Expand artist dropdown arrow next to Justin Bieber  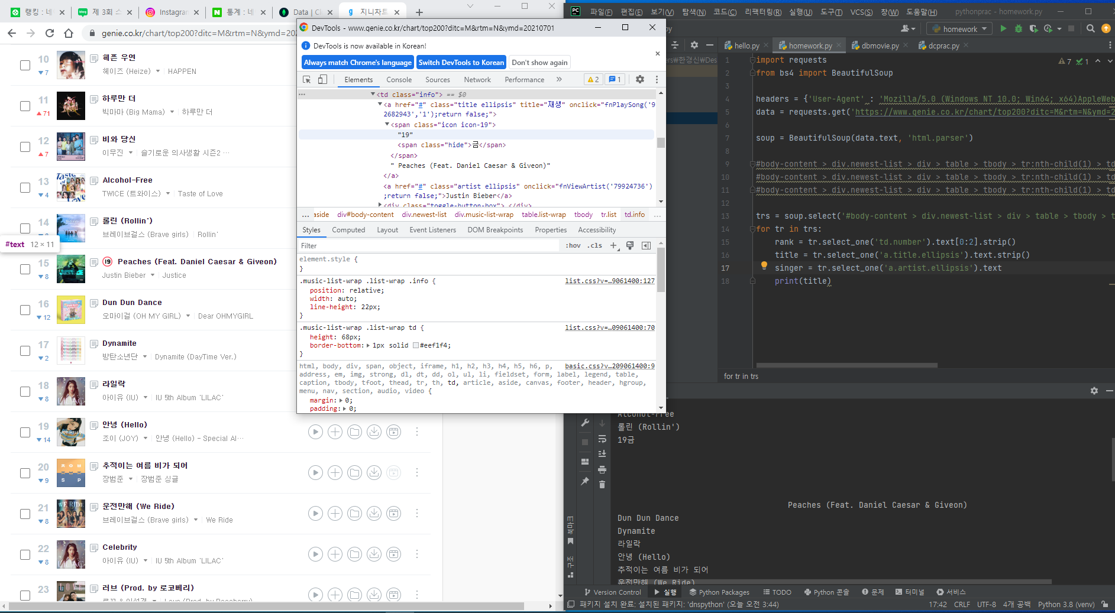tap(153, 275)
